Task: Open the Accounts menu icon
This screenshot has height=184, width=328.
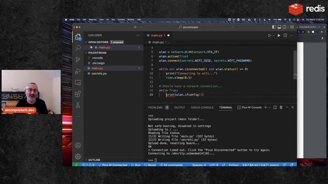Action: tap(78, 145)
